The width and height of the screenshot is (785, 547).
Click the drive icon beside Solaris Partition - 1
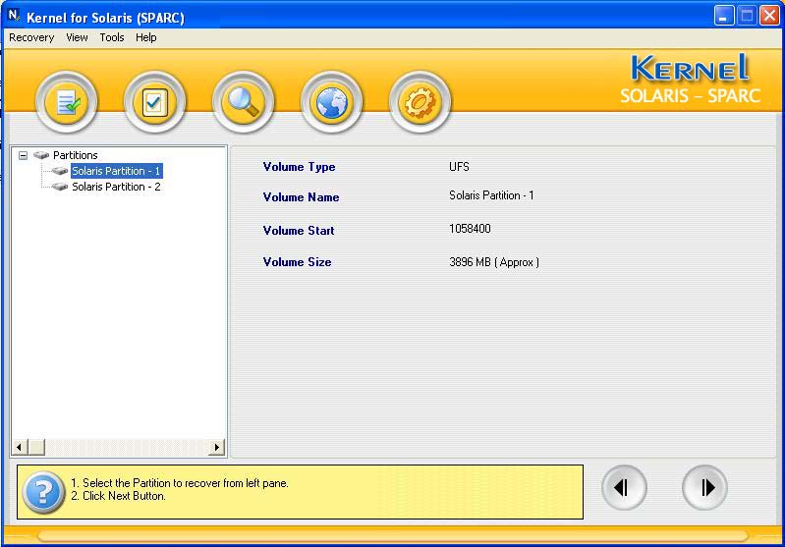click(x=60, y=171)
